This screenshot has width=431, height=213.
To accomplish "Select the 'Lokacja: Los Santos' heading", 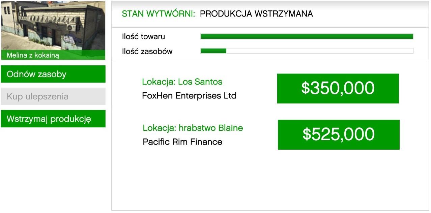I will (182, 82).
